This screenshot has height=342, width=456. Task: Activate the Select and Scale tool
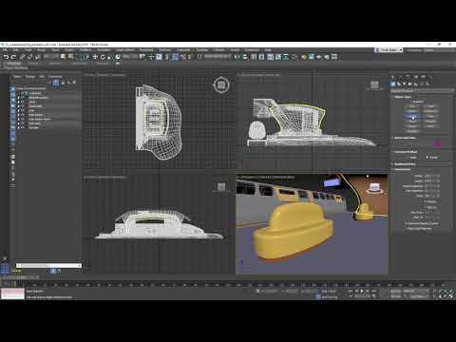(x=110, y=57)
